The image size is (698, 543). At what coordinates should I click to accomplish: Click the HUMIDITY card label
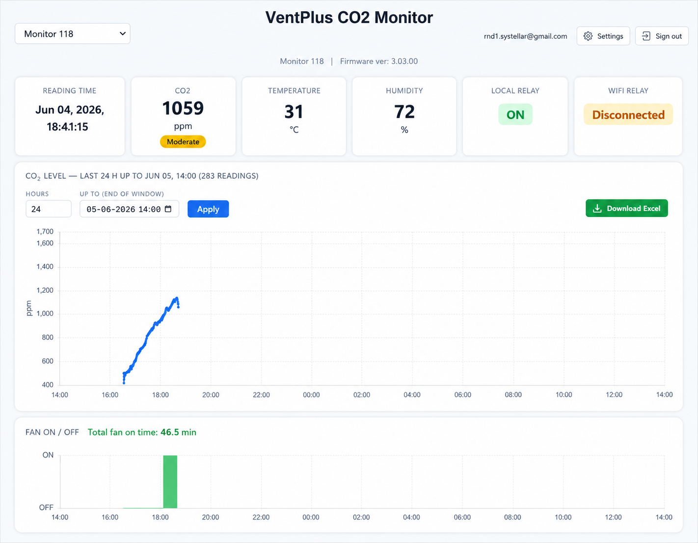click(x=404, y=91)
